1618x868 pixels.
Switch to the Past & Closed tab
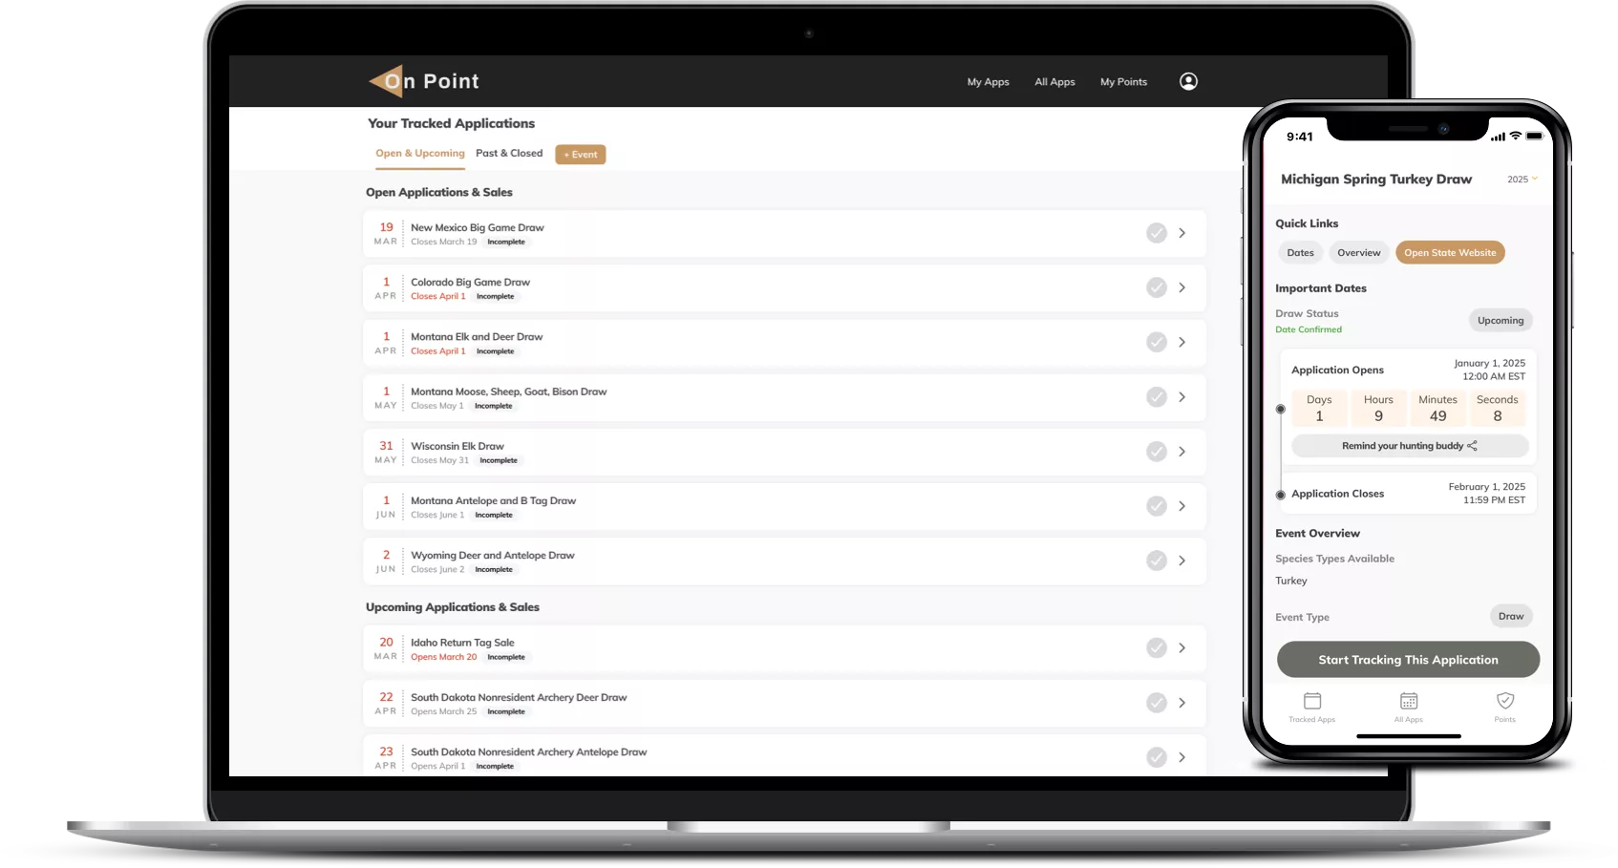[509, 153]
